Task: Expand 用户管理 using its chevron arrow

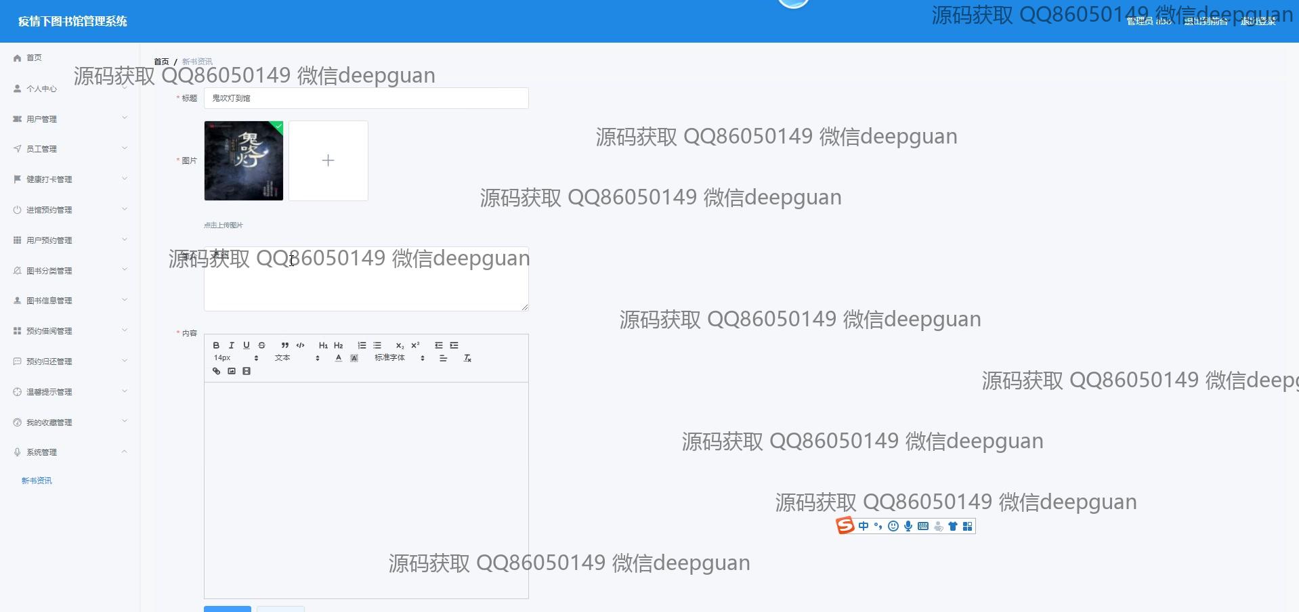Action: (125, 118)
